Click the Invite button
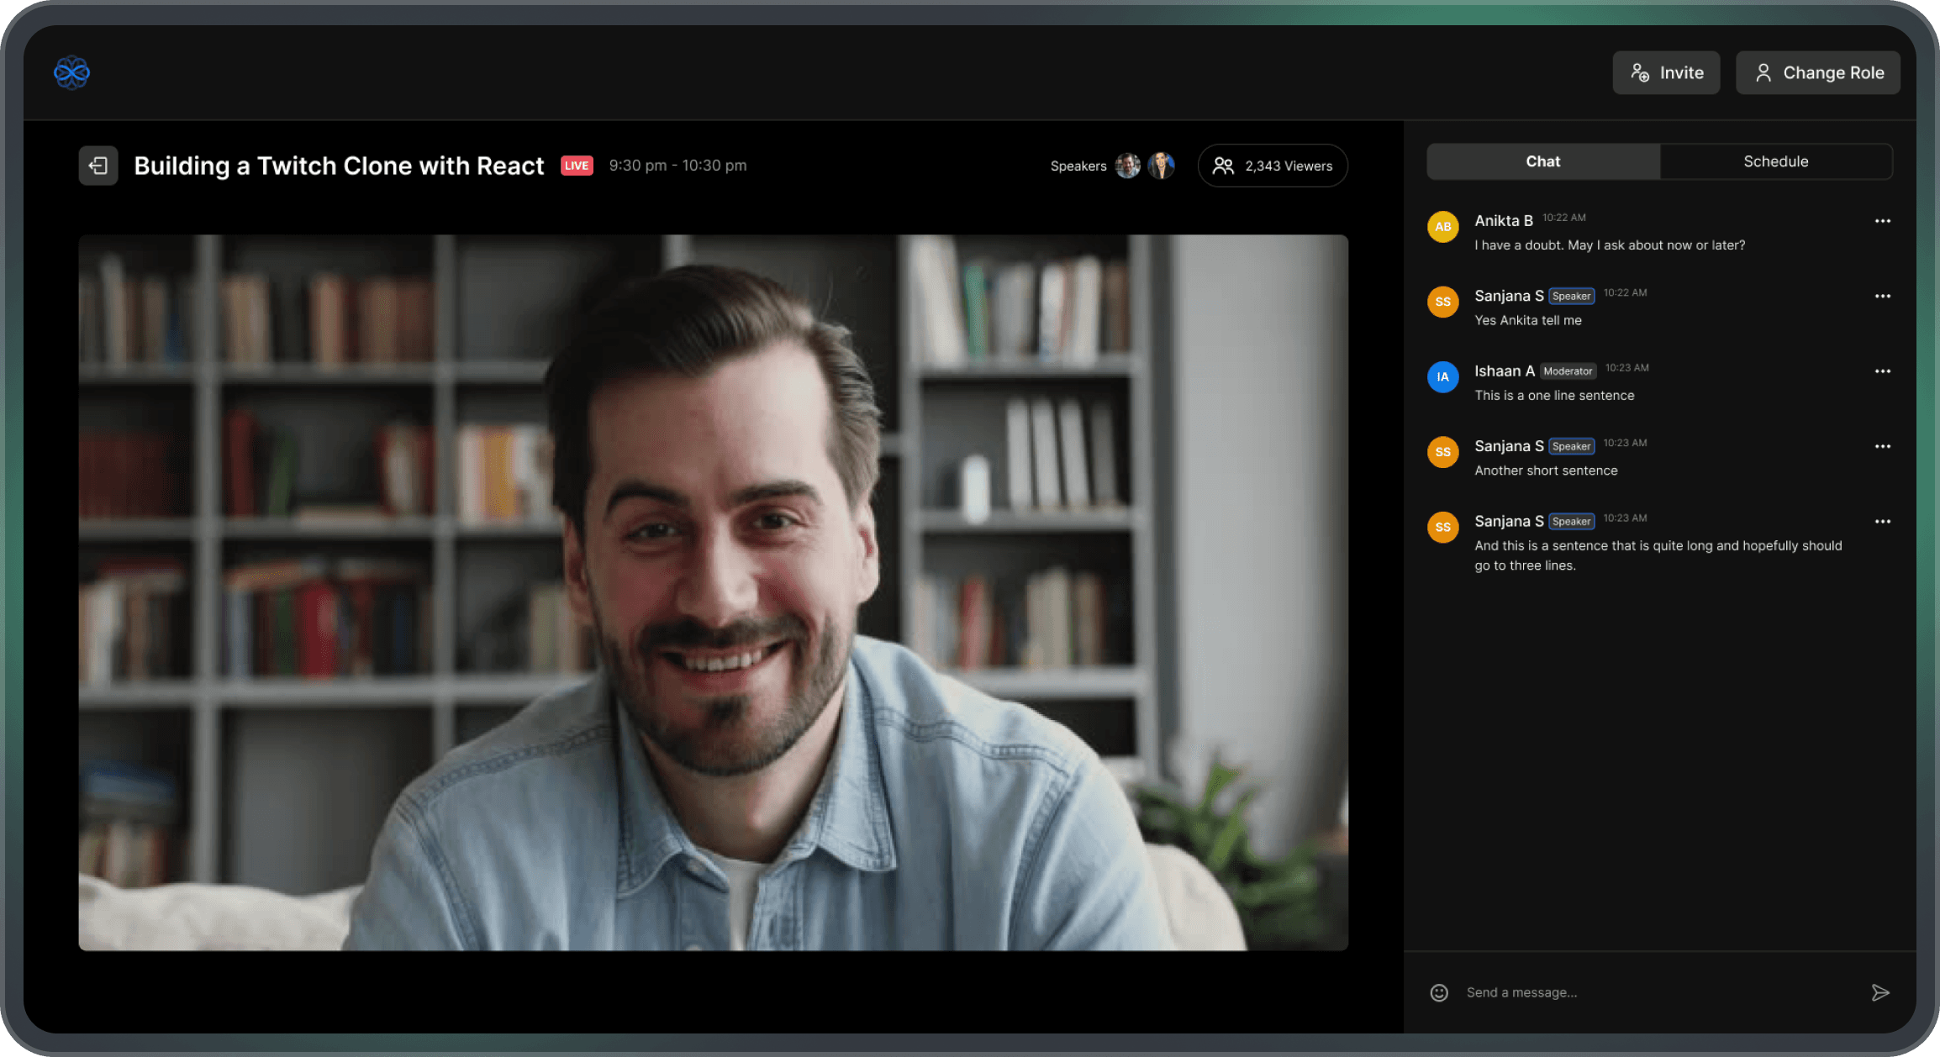This screenshot has width=1940, height=1057. coord(1666,73)
